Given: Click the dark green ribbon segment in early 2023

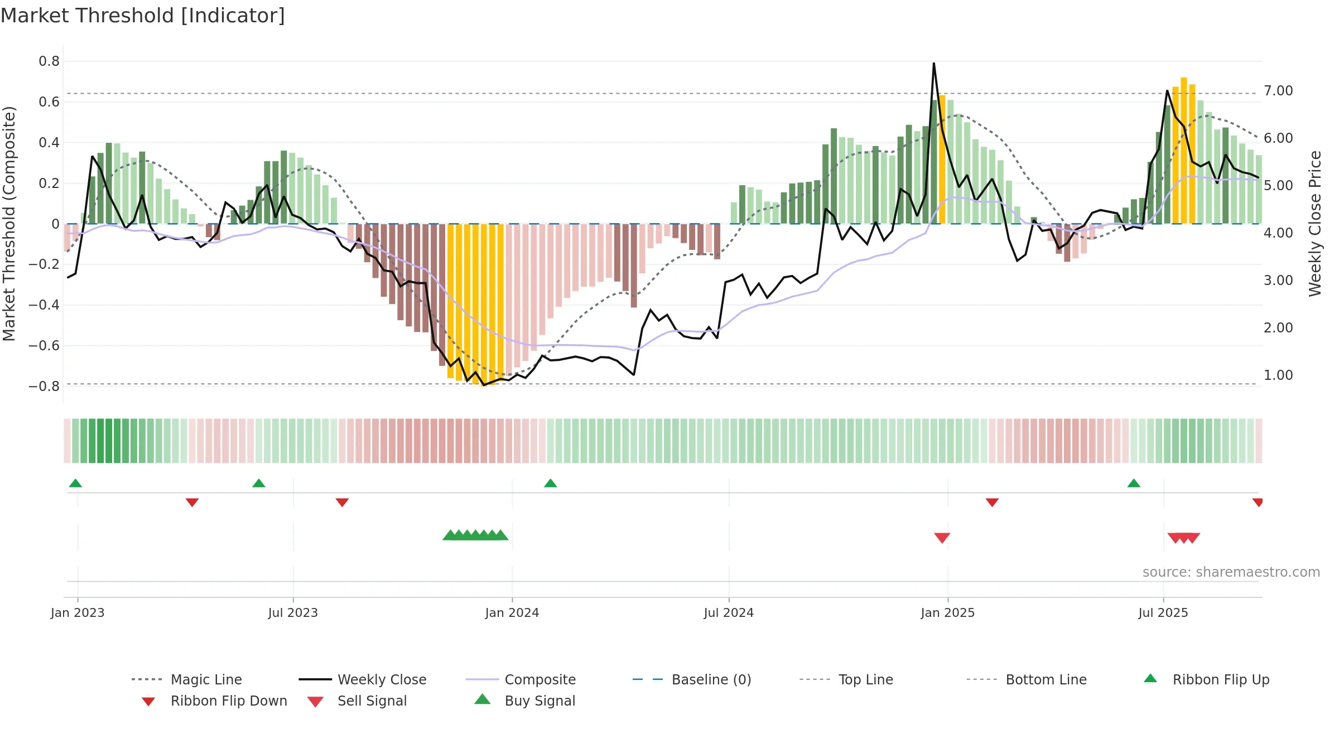Looking at the screenshot, I should (105, 441).
